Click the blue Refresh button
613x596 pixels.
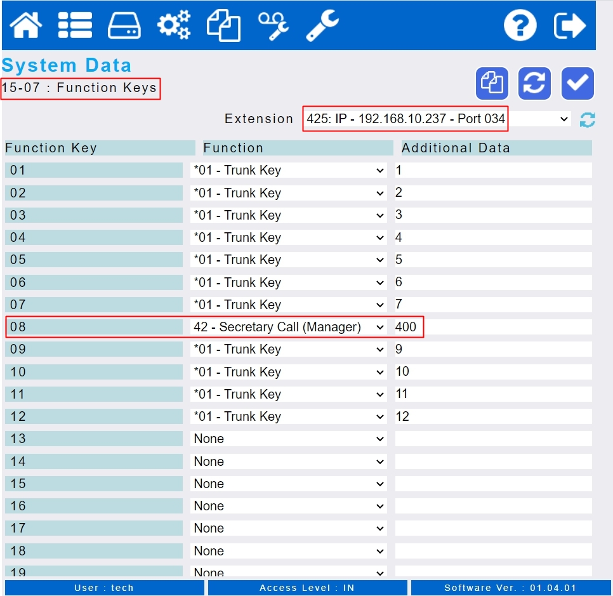pos(534,83)
